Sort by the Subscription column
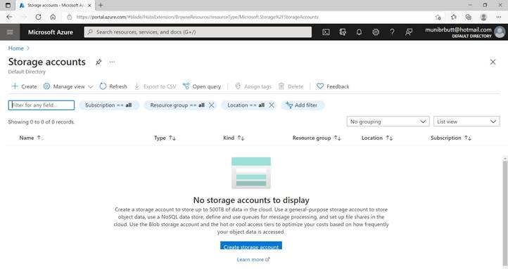Image resolution: width=508 pixels, height=269 pixels. pyautogui.click(x=451, y=138)
